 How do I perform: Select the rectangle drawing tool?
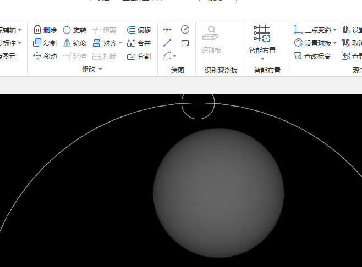click(185, 43)
